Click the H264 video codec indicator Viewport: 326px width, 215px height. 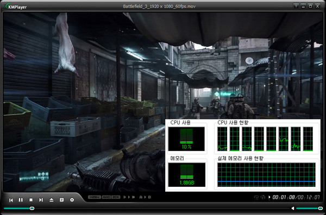tap(95, 197)
